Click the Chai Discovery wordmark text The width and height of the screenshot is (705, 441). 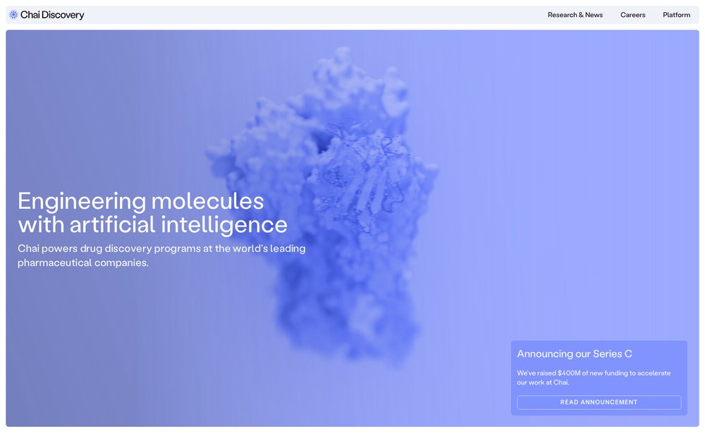point(52,15)
